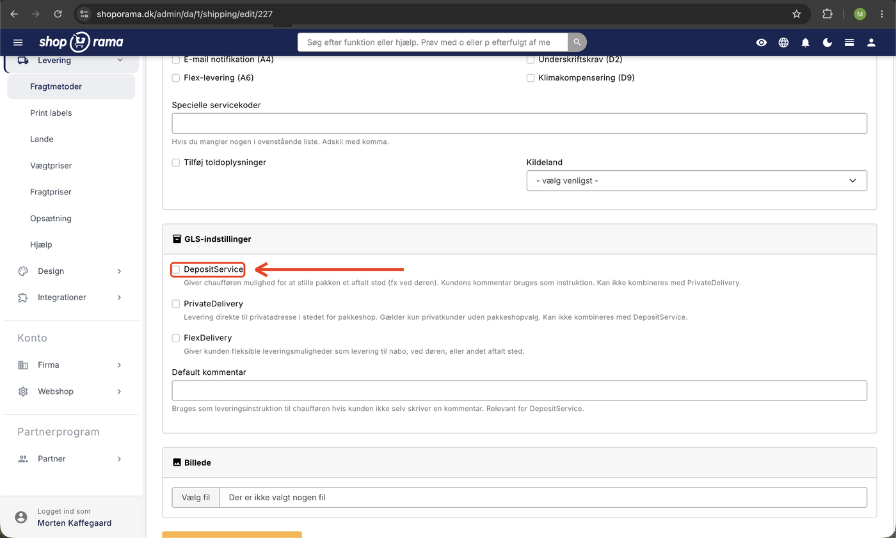Focus the header search field
Screen dimensions: 896x538
click(x=433, y=42)
